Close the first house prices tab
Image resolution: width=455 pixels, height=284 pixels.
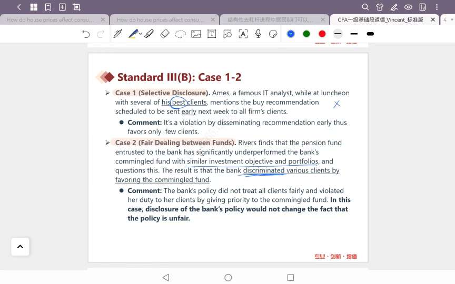103,19
